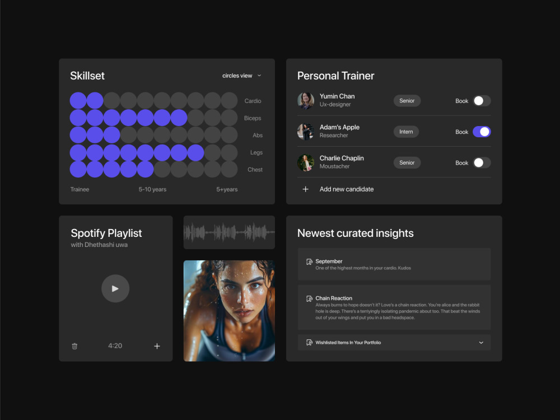
Task: Select the Cardio row label
Action: (x=253, y=101)
